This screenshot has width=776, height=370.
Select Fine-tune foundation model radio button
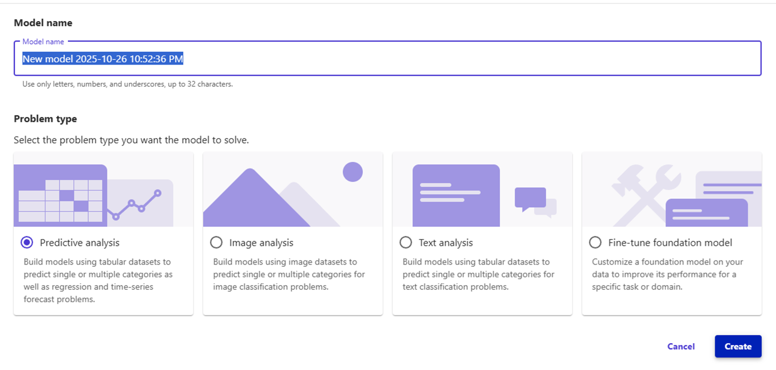(x=595, y=242)
